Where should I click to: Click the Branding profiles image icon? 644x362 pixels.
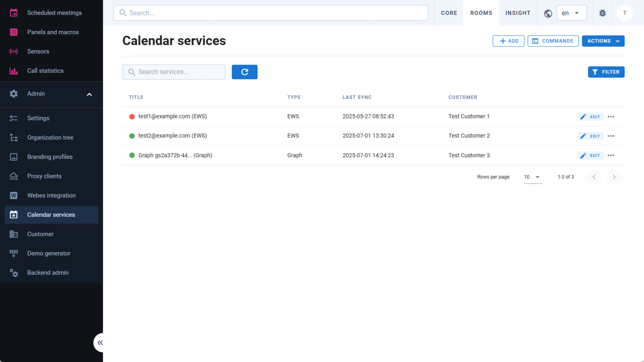click(13, 157)
